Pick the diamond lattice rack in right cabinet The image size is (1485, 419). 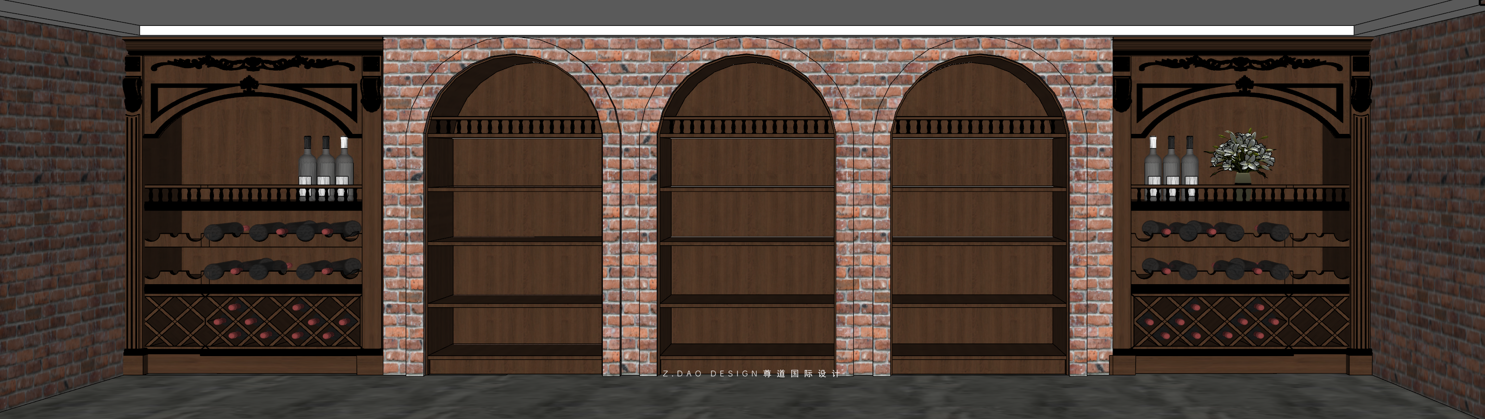click(1241, 321)
